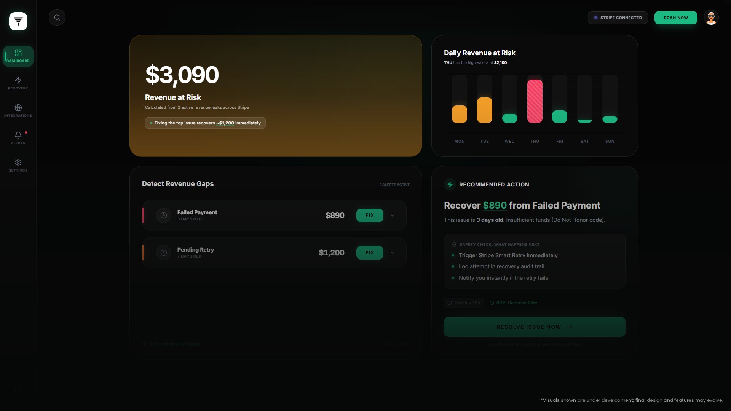Expand the Pending Retry row chevron

pos(393,253)
